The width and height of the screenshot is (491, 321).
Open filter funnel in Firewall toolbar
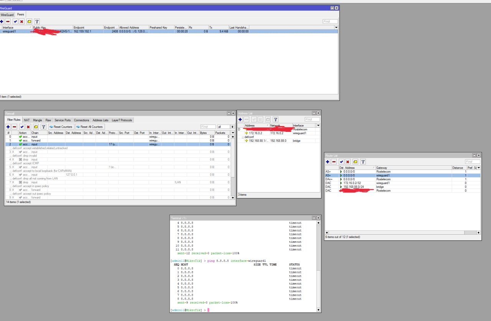[43, 127]
